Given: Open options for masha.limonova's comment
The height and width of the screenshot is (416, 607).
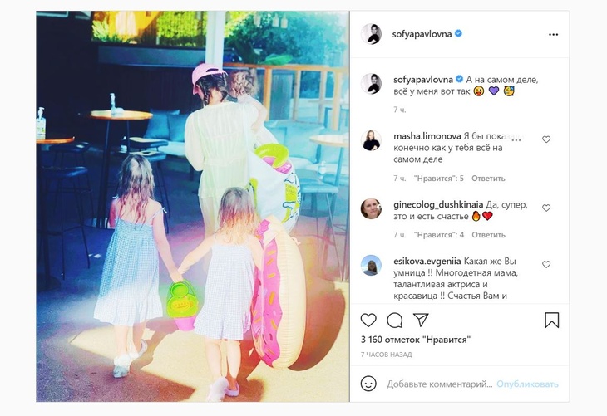Looking at the screenshot, I should click(x=516, y=139).
